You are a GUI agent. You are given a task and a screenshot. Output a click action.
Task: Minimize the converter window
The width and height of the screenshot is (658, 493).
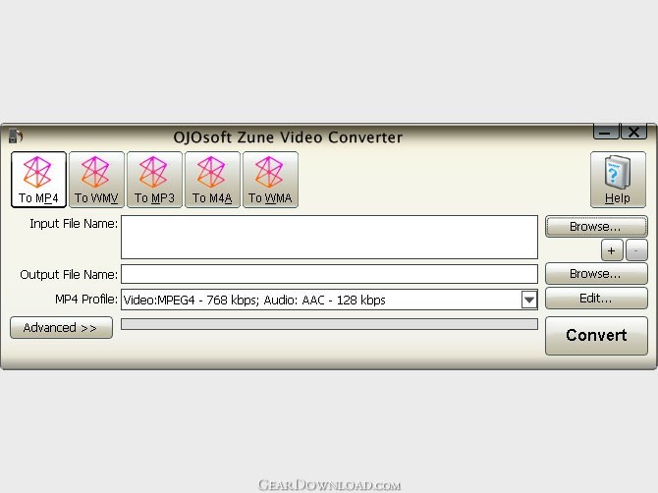click(606, 132)
